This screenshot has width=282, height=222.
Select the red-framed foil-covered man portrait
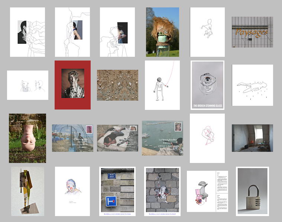pyautogui.click(x=73, y=85)
